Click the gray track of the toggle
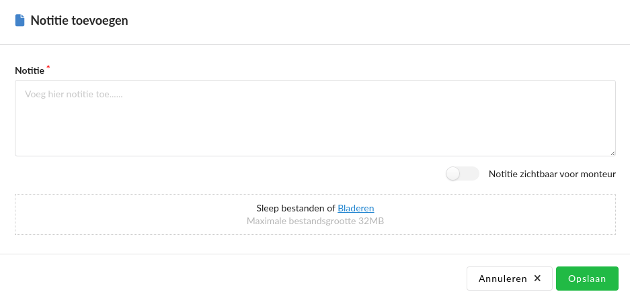This screenshot has height=298, width=630. 471,174
